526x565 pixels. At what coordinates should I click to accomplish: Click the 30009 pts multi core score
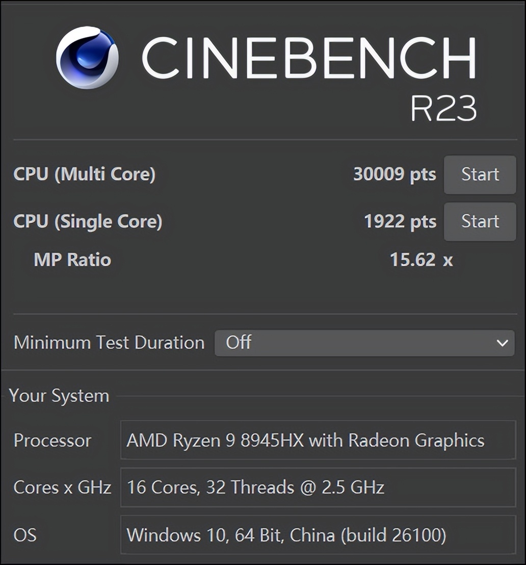[394, 174]
